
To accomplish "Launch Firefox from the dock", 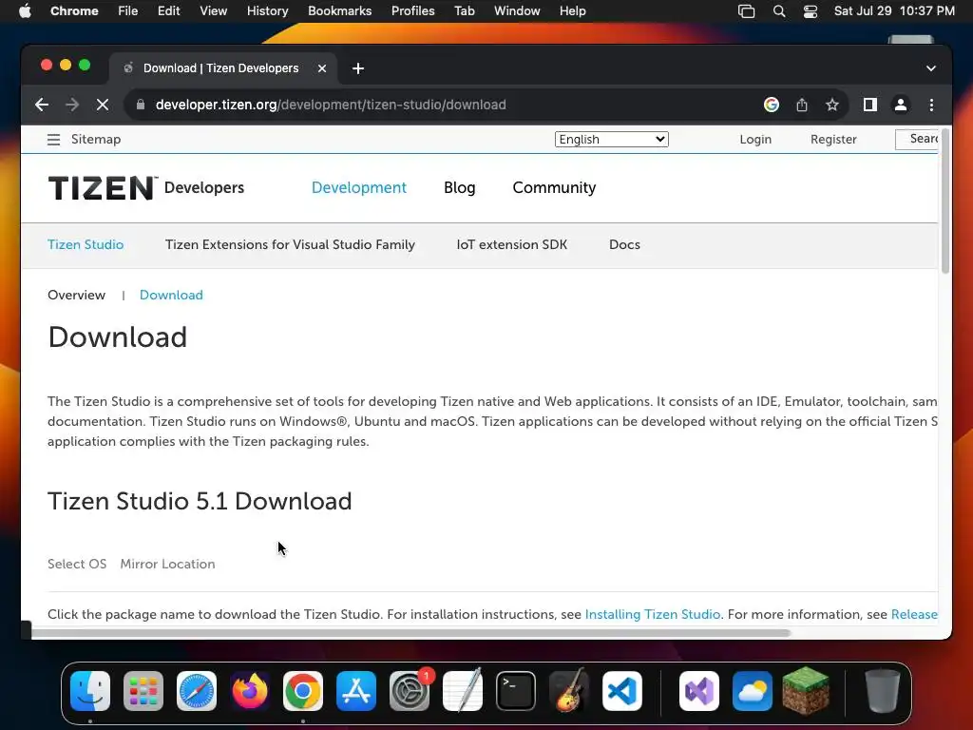I will coord(250,691).
